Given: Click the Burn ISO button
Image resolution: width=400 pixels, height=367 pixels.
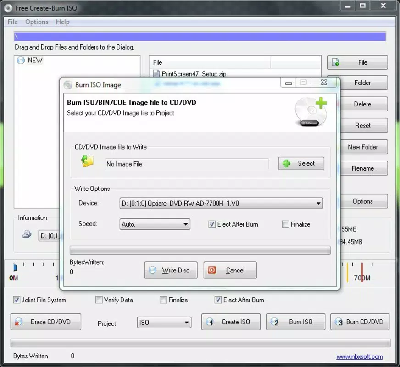Looking at the screenshot, I should coord(296,322).
